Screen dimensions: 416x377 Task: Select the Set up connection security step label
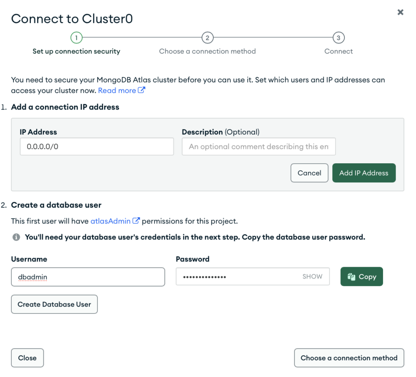(76, 51)
